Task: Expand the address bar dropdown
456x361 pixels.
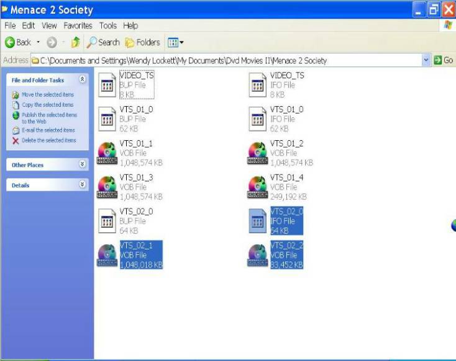Action: (426, 60)
